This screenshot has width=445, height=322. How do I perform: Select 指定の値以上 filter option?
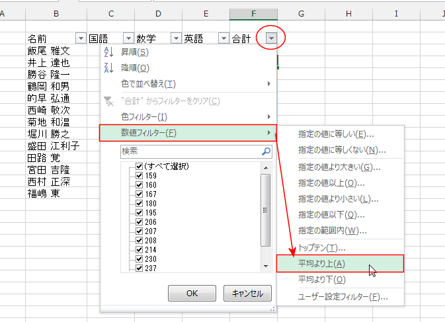coord(341,183)
